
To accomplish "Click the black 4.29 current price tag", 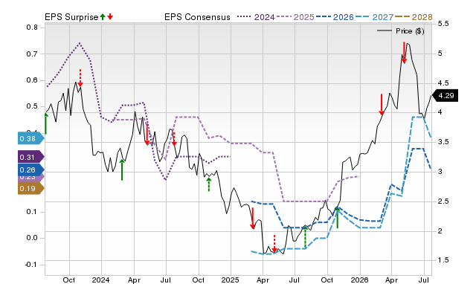I will [x=445, y=96].
